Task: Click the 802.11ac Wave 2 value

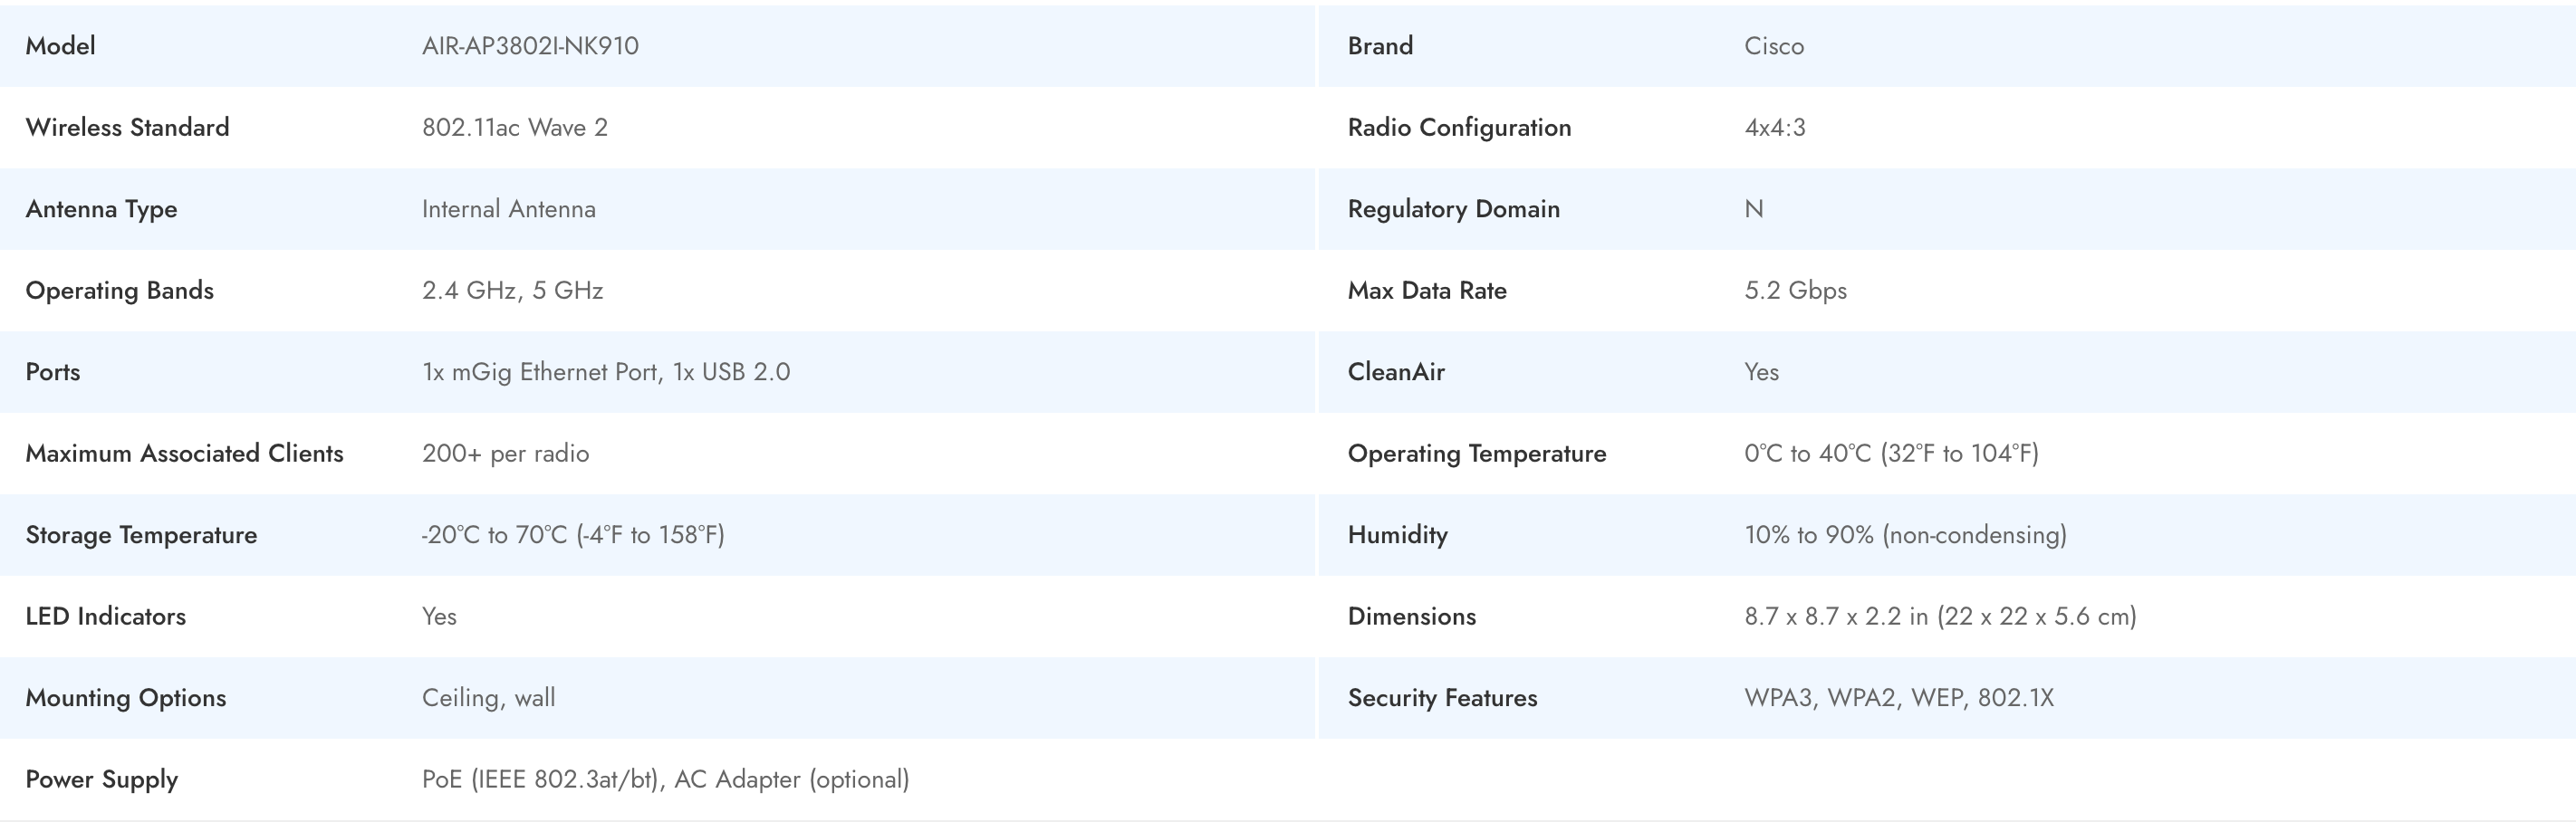Action: click(514, 127)
